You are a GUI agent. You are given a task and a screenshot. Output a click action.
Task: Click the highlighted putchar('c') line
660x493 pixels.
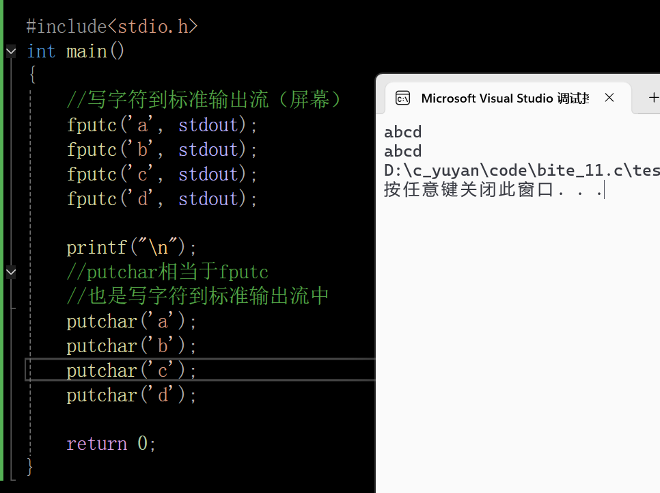click(x=131, y=371)
